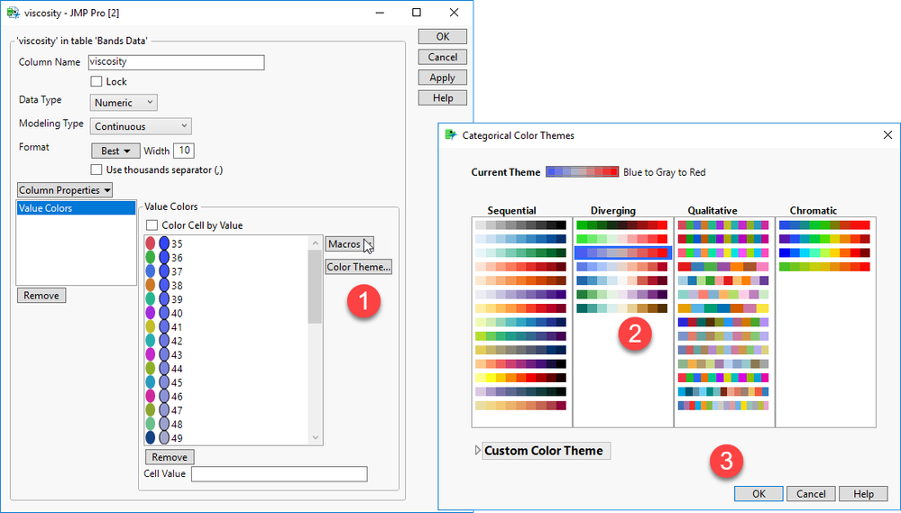This screenshot has width=901, height=513.
Task: Toggle Color Cell by Value checkbox
Action: click(x=152, y=225)
